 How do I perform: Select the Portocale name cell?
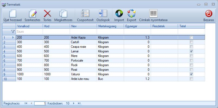(x=83, y=60)
